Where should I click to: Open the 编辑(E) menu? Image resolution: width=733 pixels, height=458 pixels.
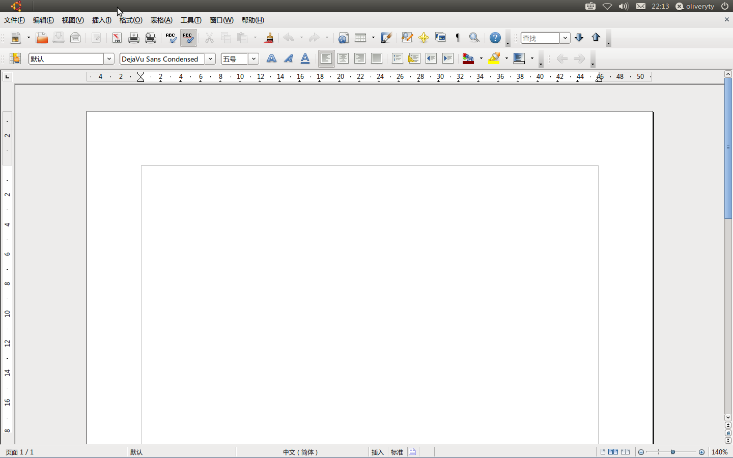pos(43,20)
